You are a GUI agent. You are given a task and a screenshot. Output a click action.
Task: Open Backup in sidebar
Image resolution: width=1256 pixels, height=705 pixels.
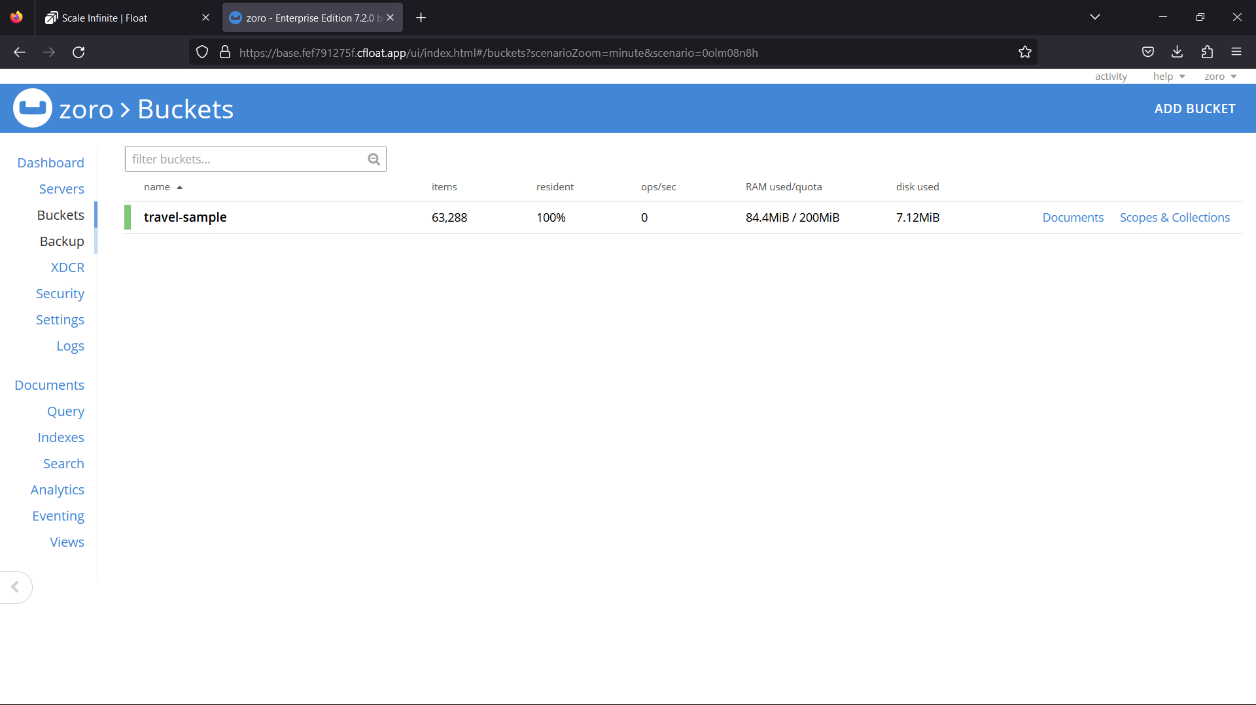click(x=61, y=241)
